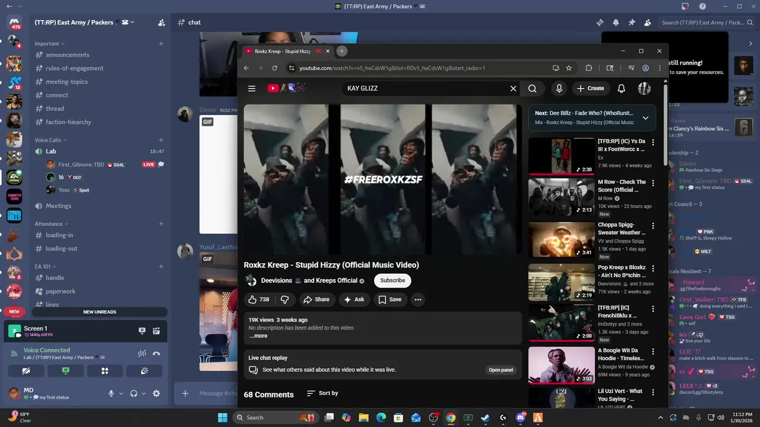
Task: Collapse the Voice Calls category
Action: pyautogui.click(x=50, y=140)
